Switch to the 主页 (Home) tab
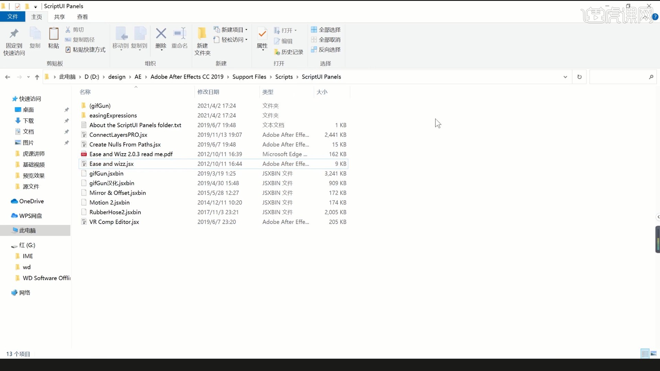Viewport: 660px width, 371px height. point(36,17)
